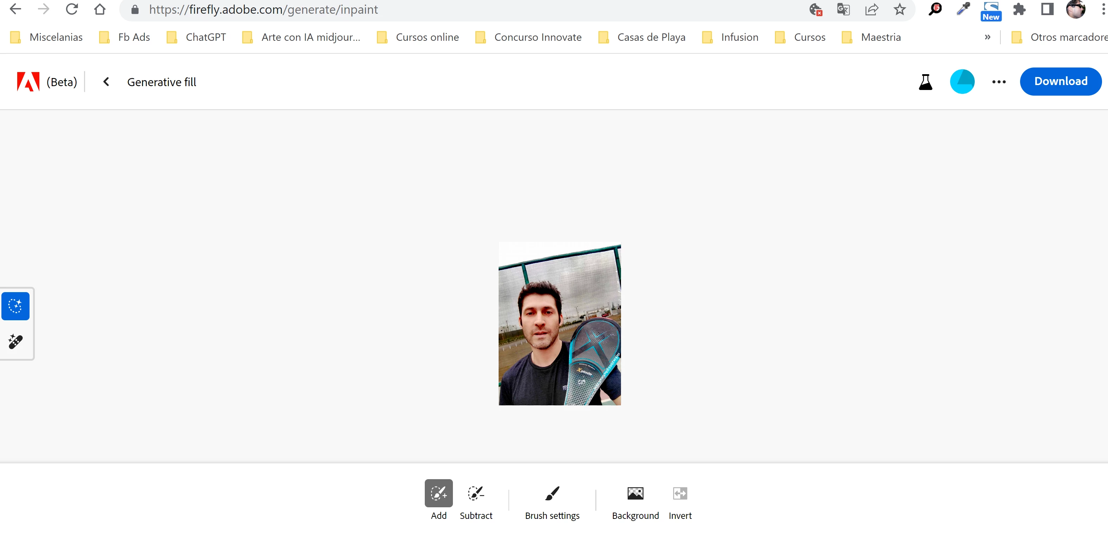Image resolution: width=1108 pixels, height=534 pixels.
Task: Open the browser extensions puzzle icon
Action: (1019, 9)
